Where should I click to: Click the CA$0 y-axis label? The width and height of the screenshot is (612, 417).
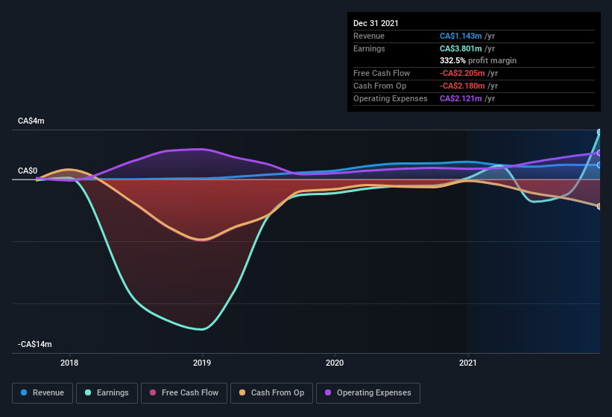28,171
